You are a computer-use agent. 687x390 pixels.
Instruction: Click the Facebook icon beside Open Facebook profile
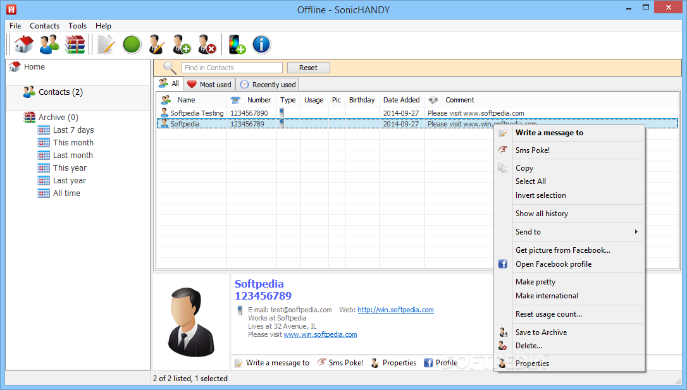tap(502, 264)
